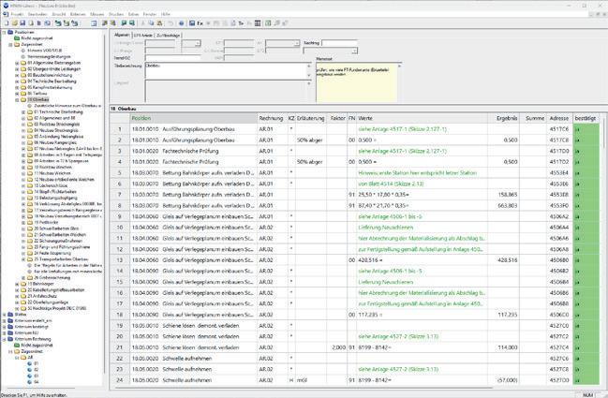Click the yellow Memotext note area

click(357, 82)
